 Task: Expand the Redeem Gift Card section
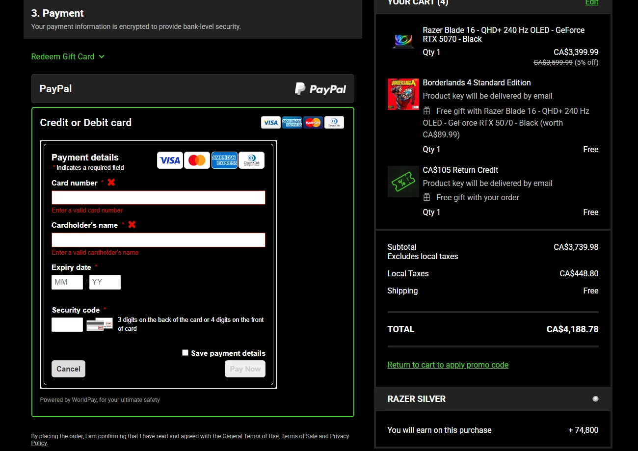[x=68, y=56]
